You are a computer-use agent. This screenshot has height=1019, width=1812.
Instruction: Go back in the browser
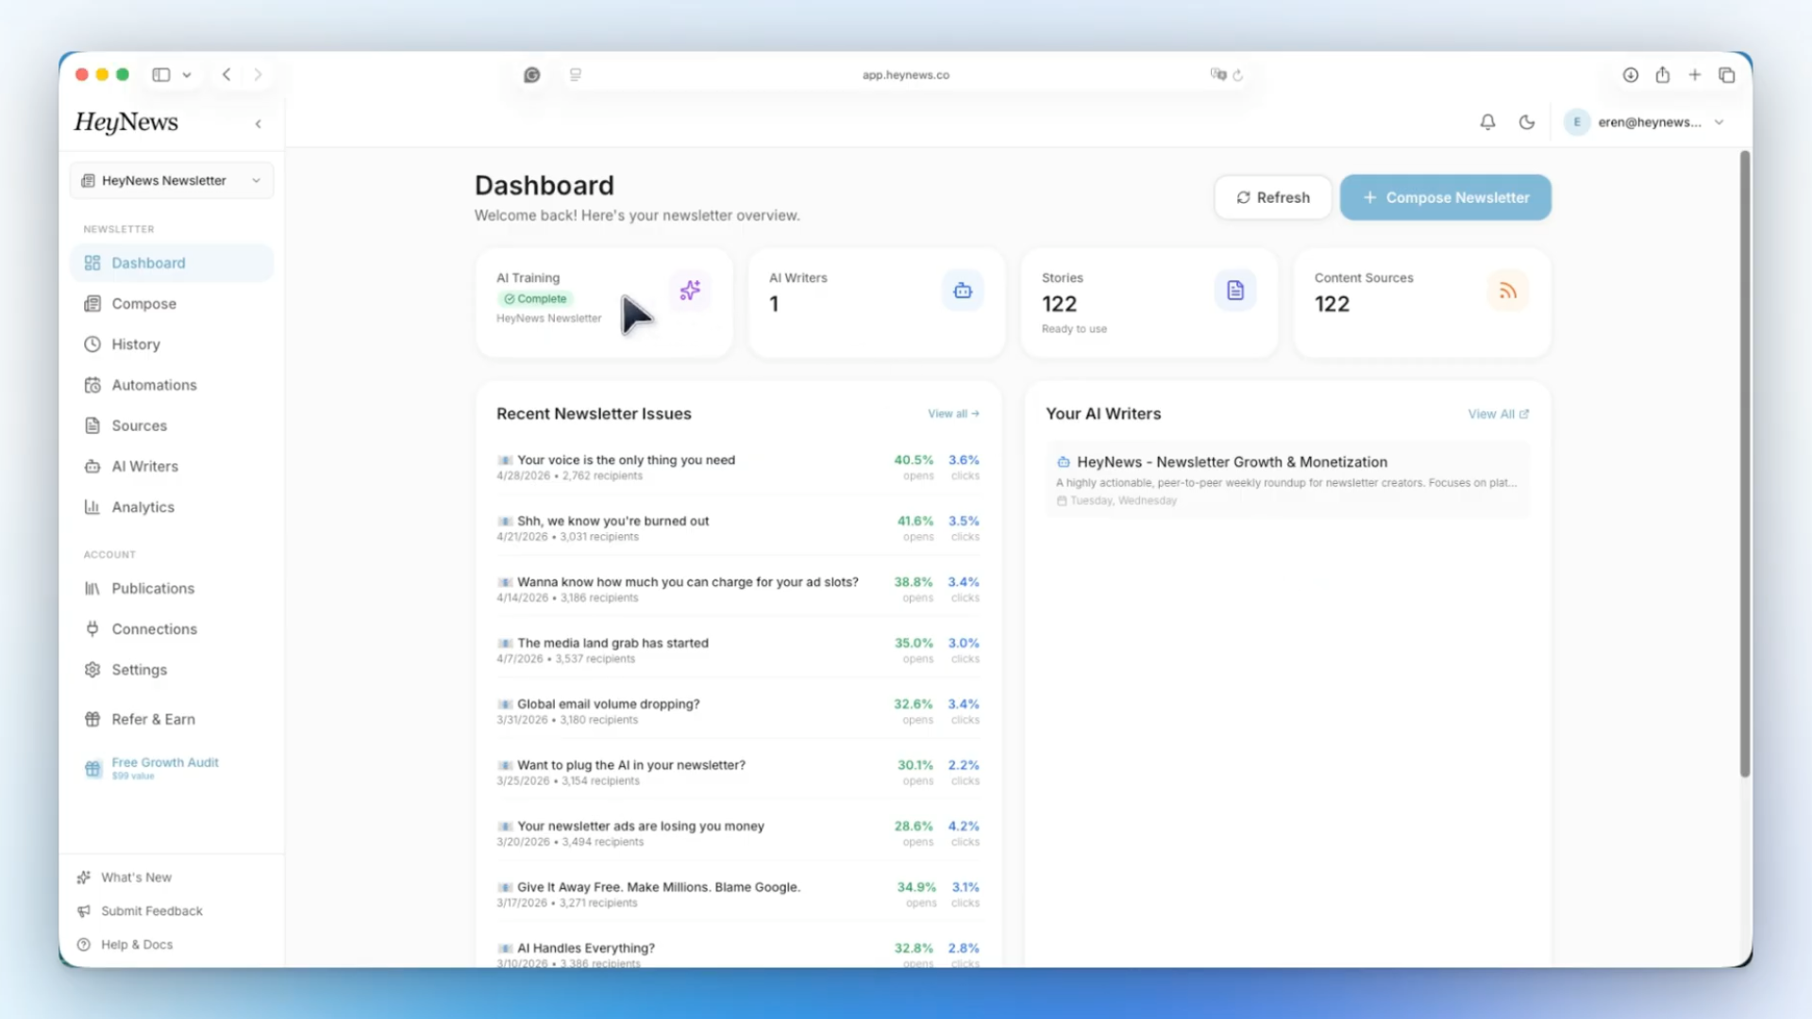click(x=226, y=75)
